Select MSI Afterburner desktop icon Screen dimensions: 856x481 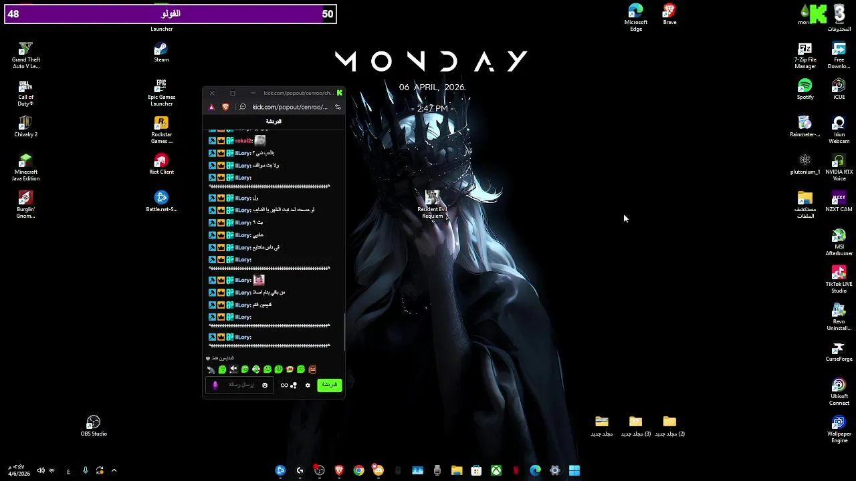click(x=839, y=243)
